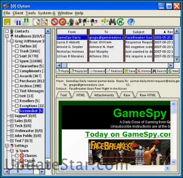
Task: Click the green upload arrows send icon
Action: tap(26, 22)
